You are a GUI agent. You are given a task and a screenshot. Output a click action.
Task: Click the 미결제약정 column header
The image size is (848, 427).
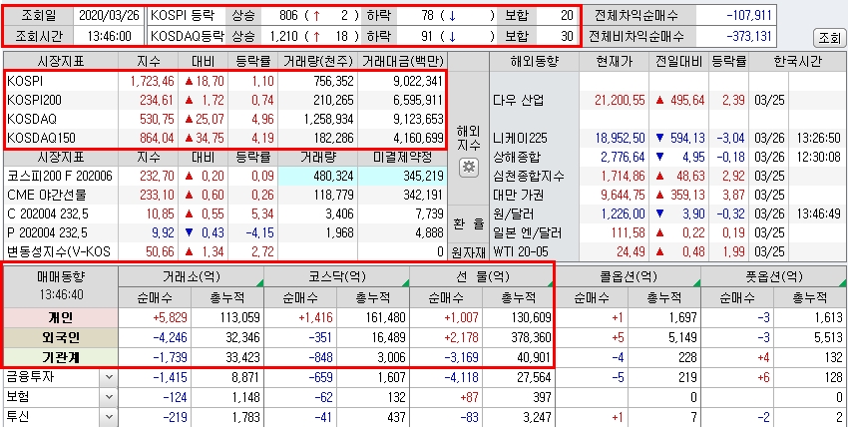(403, 158)
